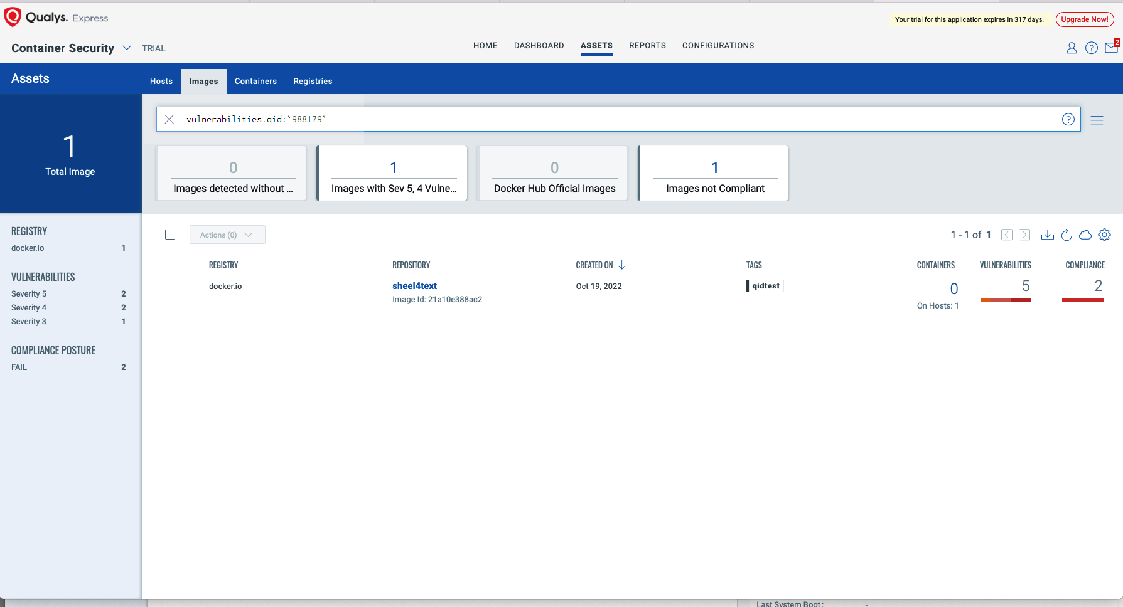Switch to Images tab
The height and width of the screenshot is (607, 1123).
point(204,82)
